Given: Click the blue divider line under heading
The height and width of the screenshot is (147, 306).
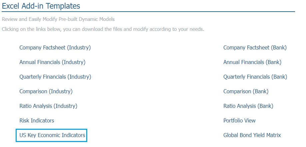Looking at the screenshot, I should tap(148, 12).
